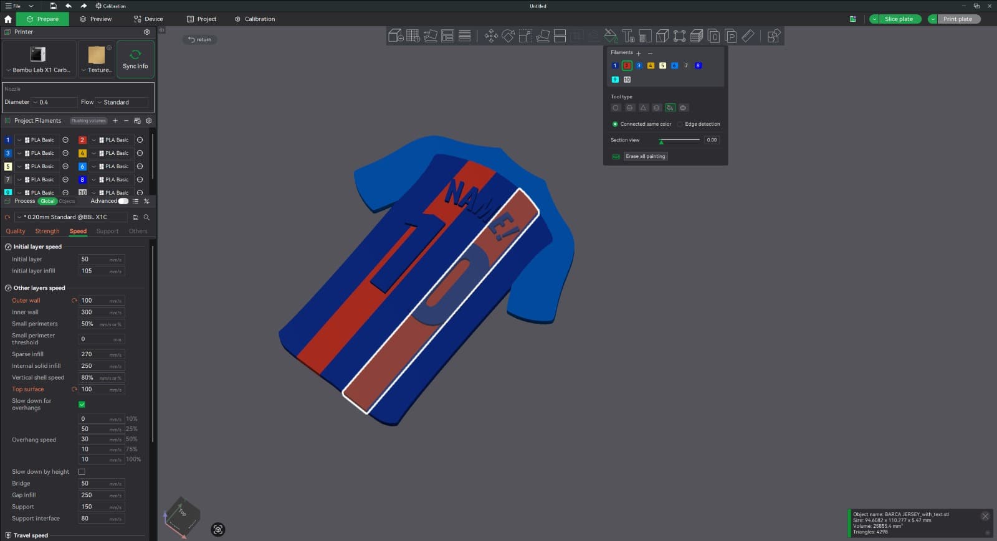Select the Rotate tool in toolbar
This screenshot has width=997, height=541.
click(508, 36)
